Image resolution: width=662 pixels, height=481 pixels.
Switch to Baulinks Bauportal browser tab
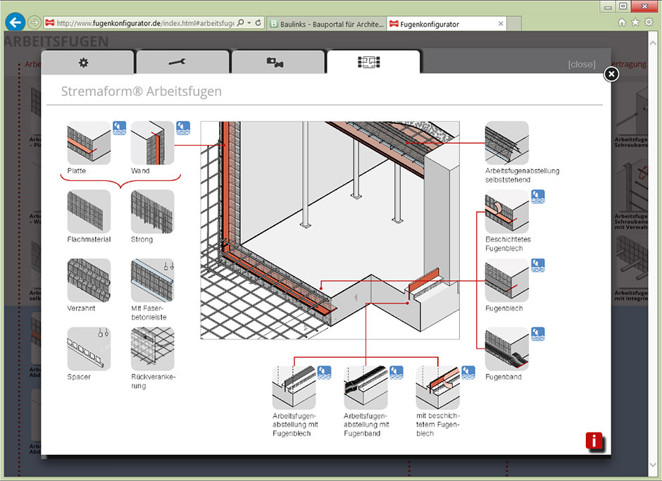coord(327,24)
